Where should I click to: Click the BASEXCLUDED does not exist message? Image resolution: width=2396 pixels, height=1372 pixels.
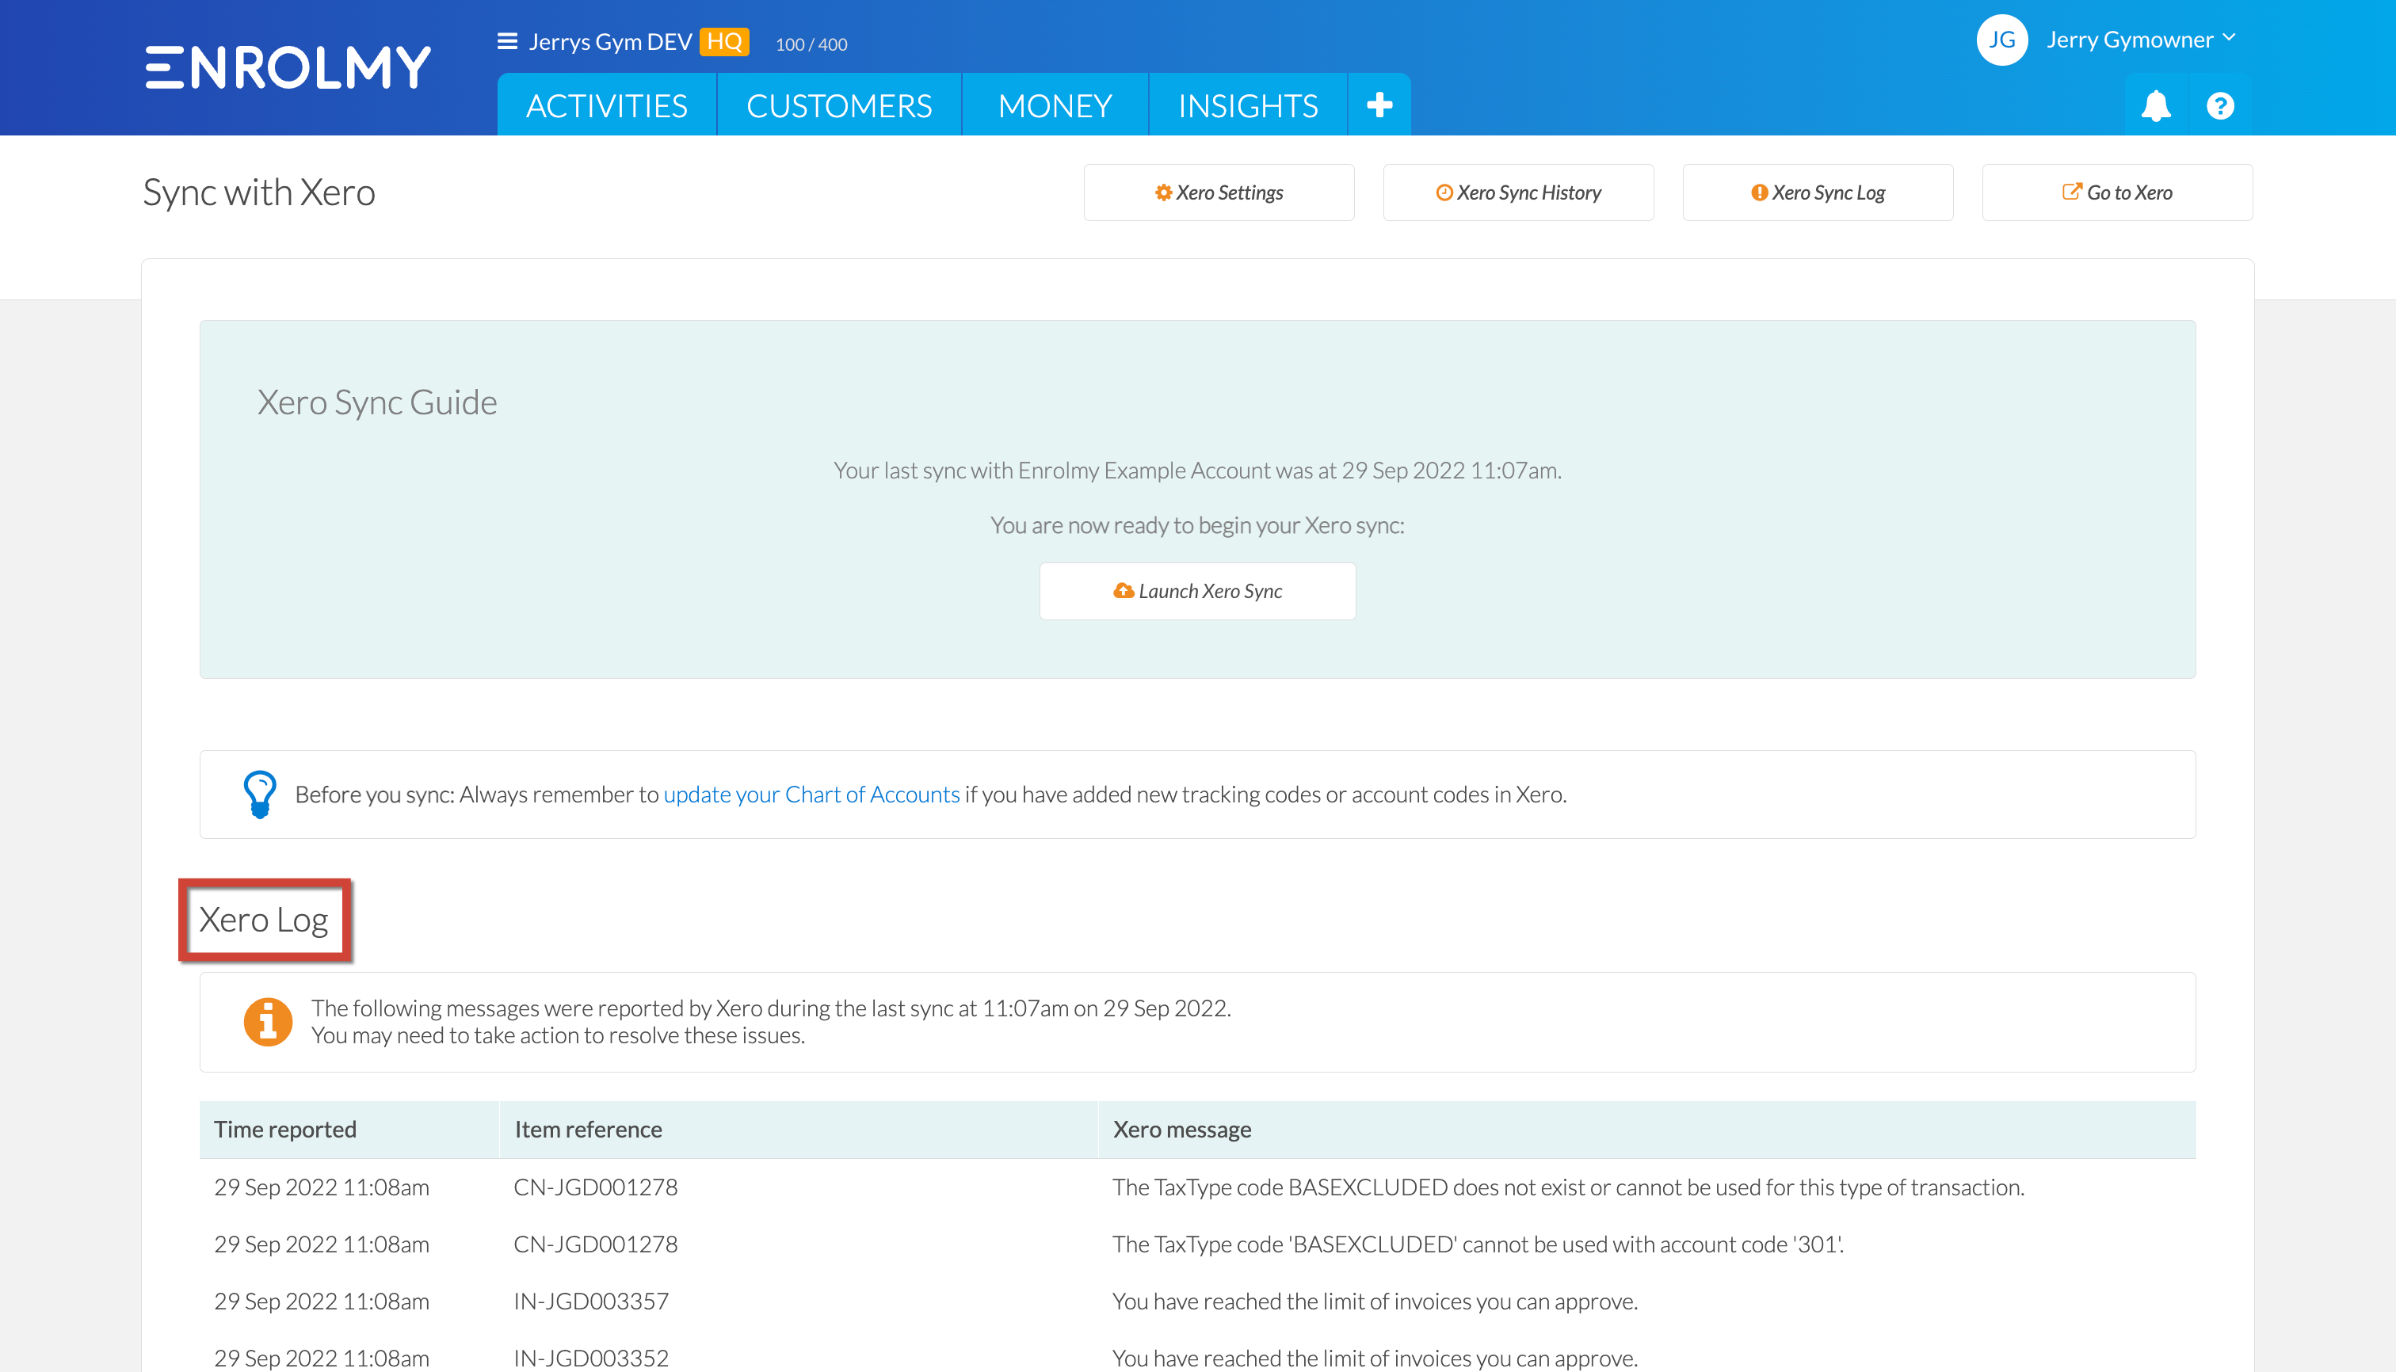pos(1569,1187)
